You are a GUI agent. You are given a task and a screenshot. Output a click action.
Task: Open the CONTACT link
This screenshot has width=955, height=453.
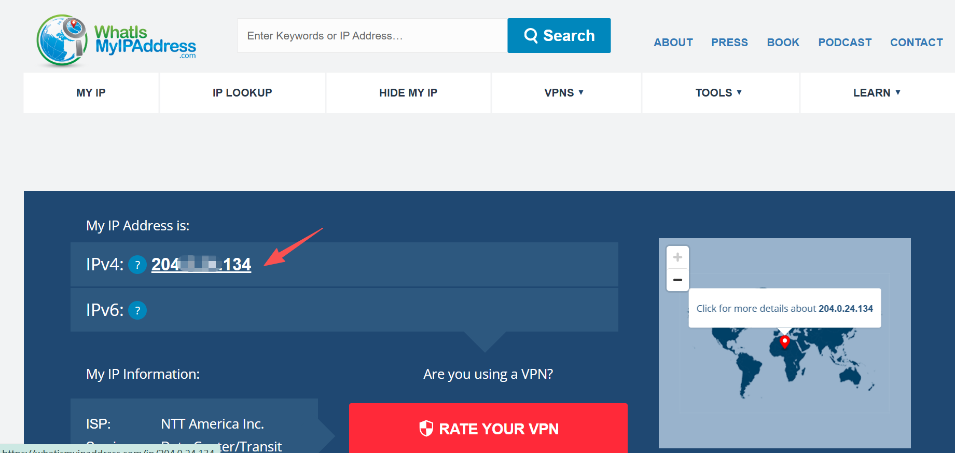tap(917, 43)
